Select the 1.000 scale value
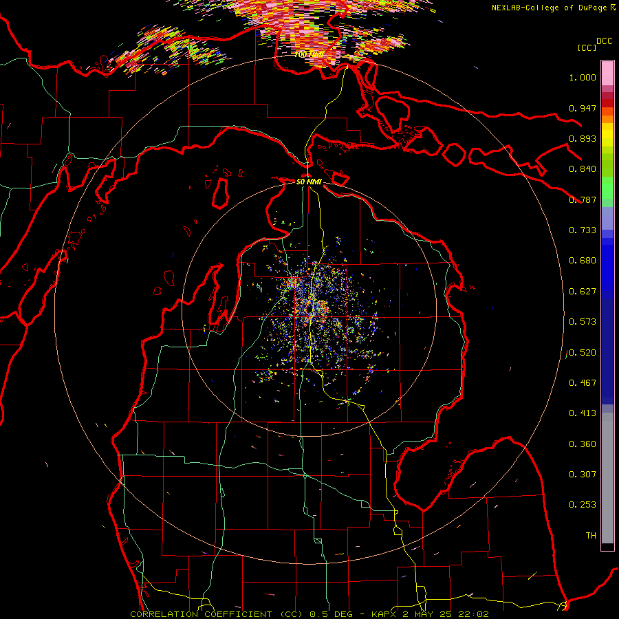The image size is (619, 619). 583,77
